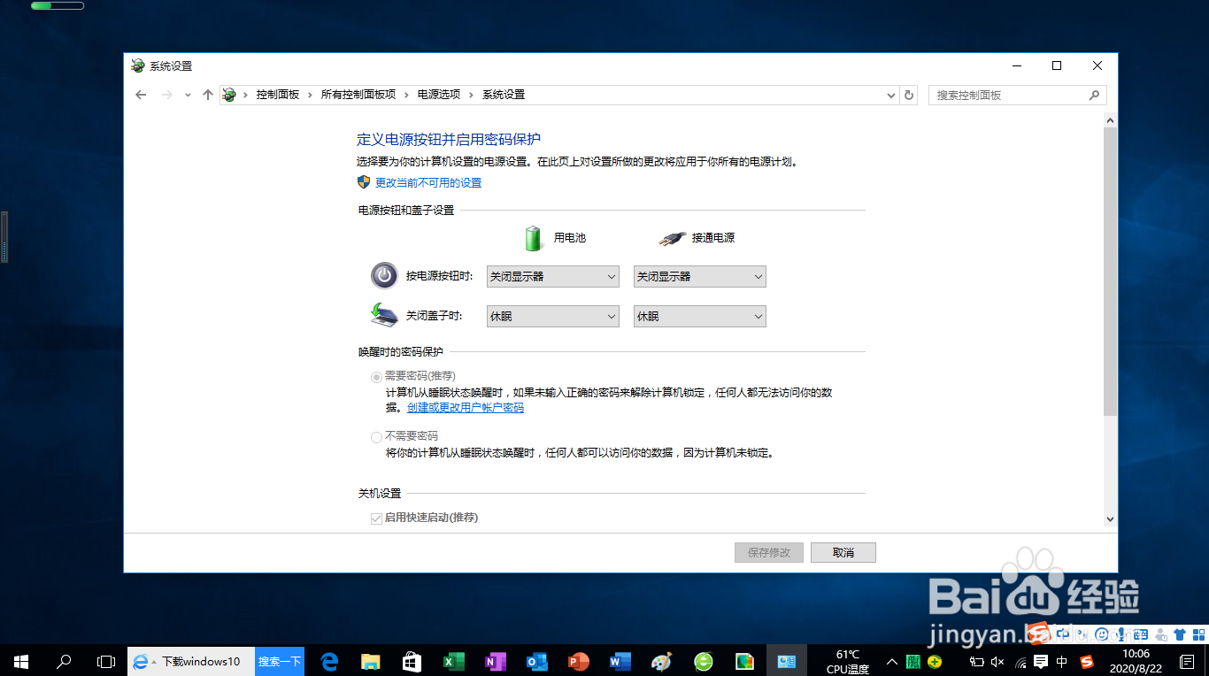
Task: Launch Microsoft Edge from the taskbar
Action: (330, 661)
